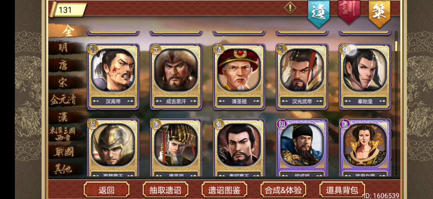The image size is (433, 199).
Task: Open the 成吉思汗 portrait card
Action: [x=176, y=77]
